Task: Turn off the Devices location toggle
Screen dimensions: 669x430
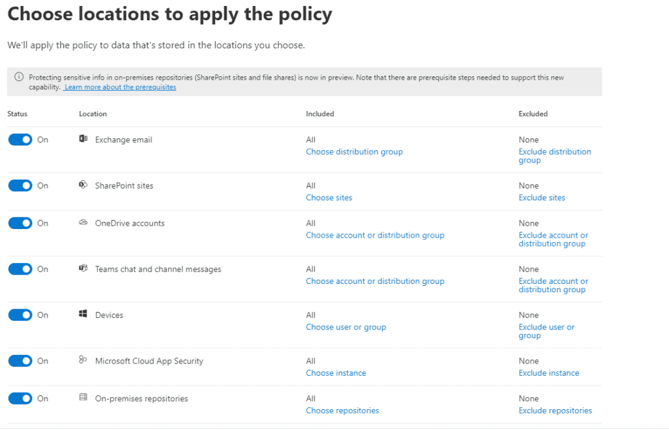Action: [x=20, y=315]
